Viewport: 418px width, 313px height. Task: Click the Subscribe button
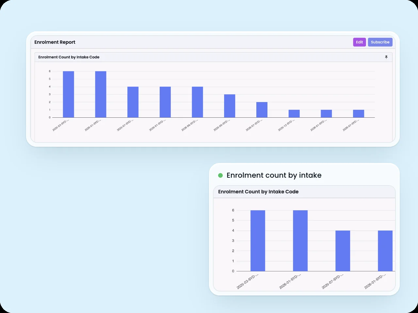[380, 42]
